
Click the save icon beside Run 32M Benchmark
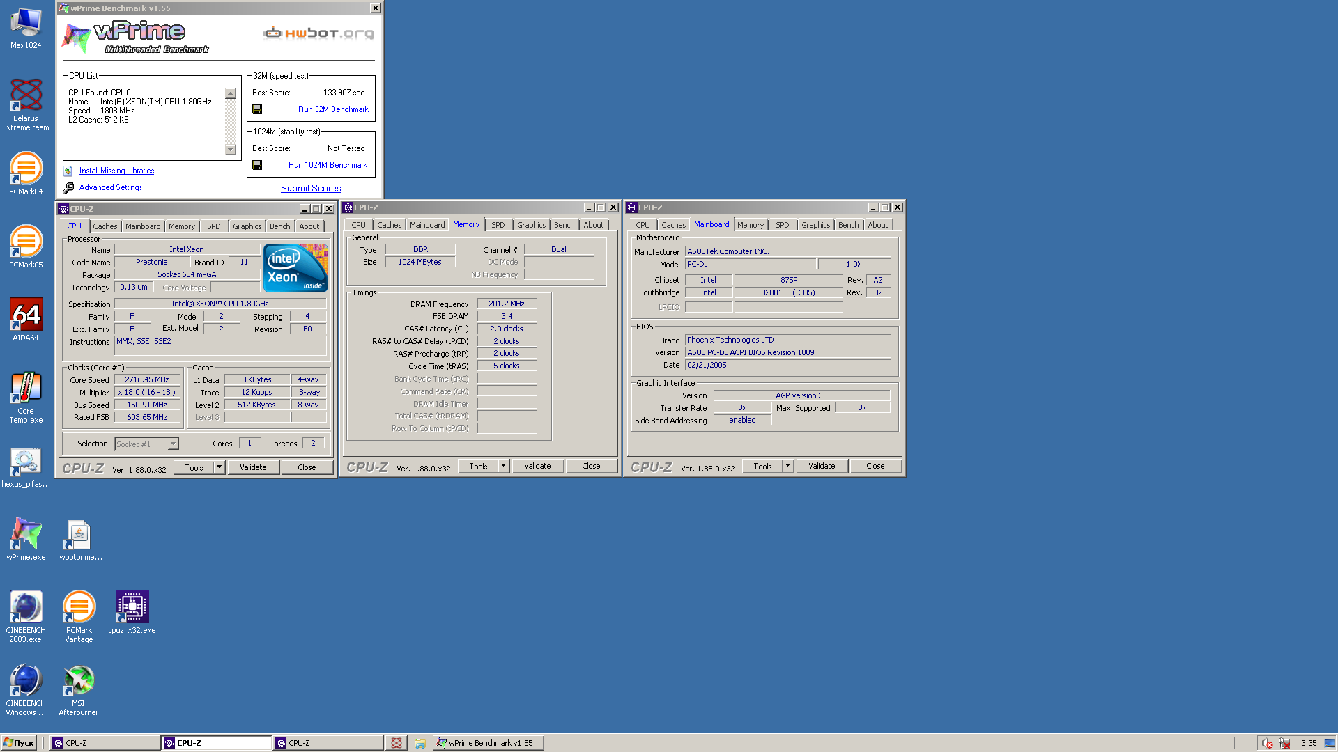(x=257, y=109)
